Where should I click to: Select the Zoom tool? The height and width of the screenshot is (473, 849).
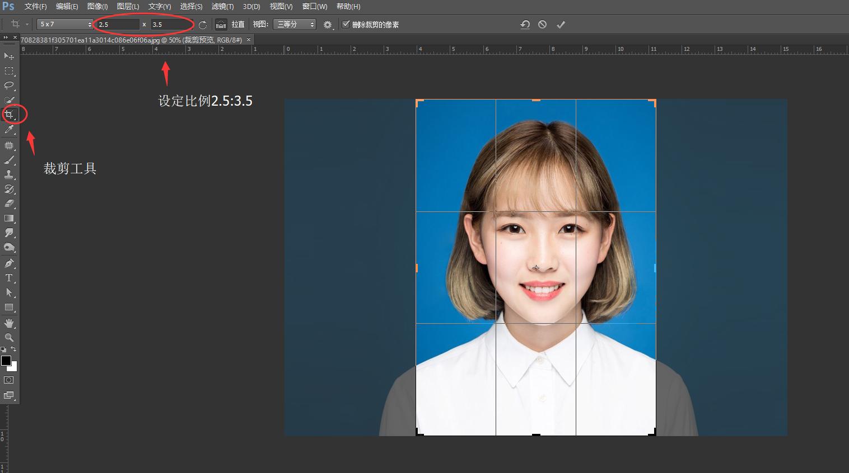[9, 338]
